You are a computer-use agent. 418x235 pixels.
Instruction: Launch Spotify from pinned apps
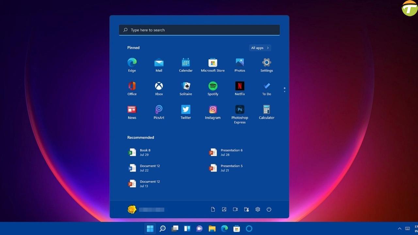coord(213,88)
